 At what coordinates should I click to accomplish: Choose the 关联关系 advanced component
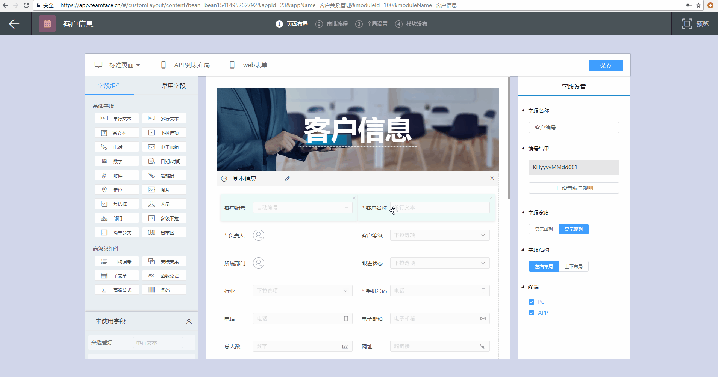pos(164,261)
